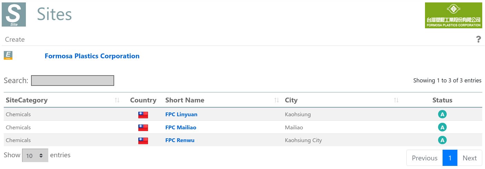Click the active status icon for FPC Linyuan
Viewport: 485px width, 169px height.
(x=442, y=115)
